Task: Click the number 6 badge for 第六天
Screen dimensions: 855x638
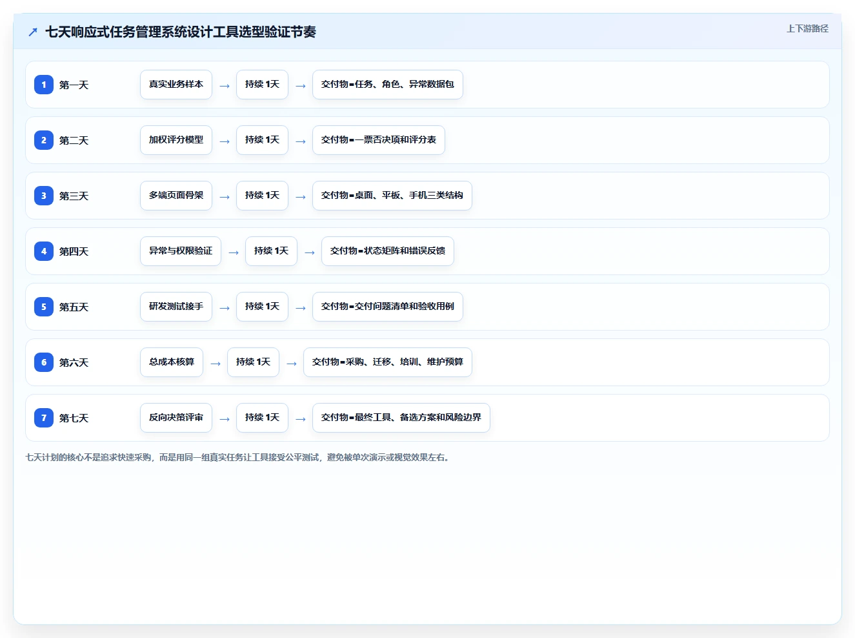Action: coord(44,362)
